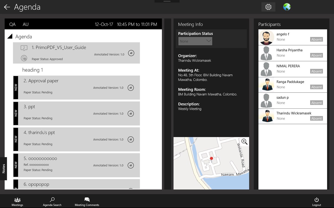The height and width of the screenshot is (208, 334).
Task: Select participant name NIMAL PERERA
Action: 288,66
